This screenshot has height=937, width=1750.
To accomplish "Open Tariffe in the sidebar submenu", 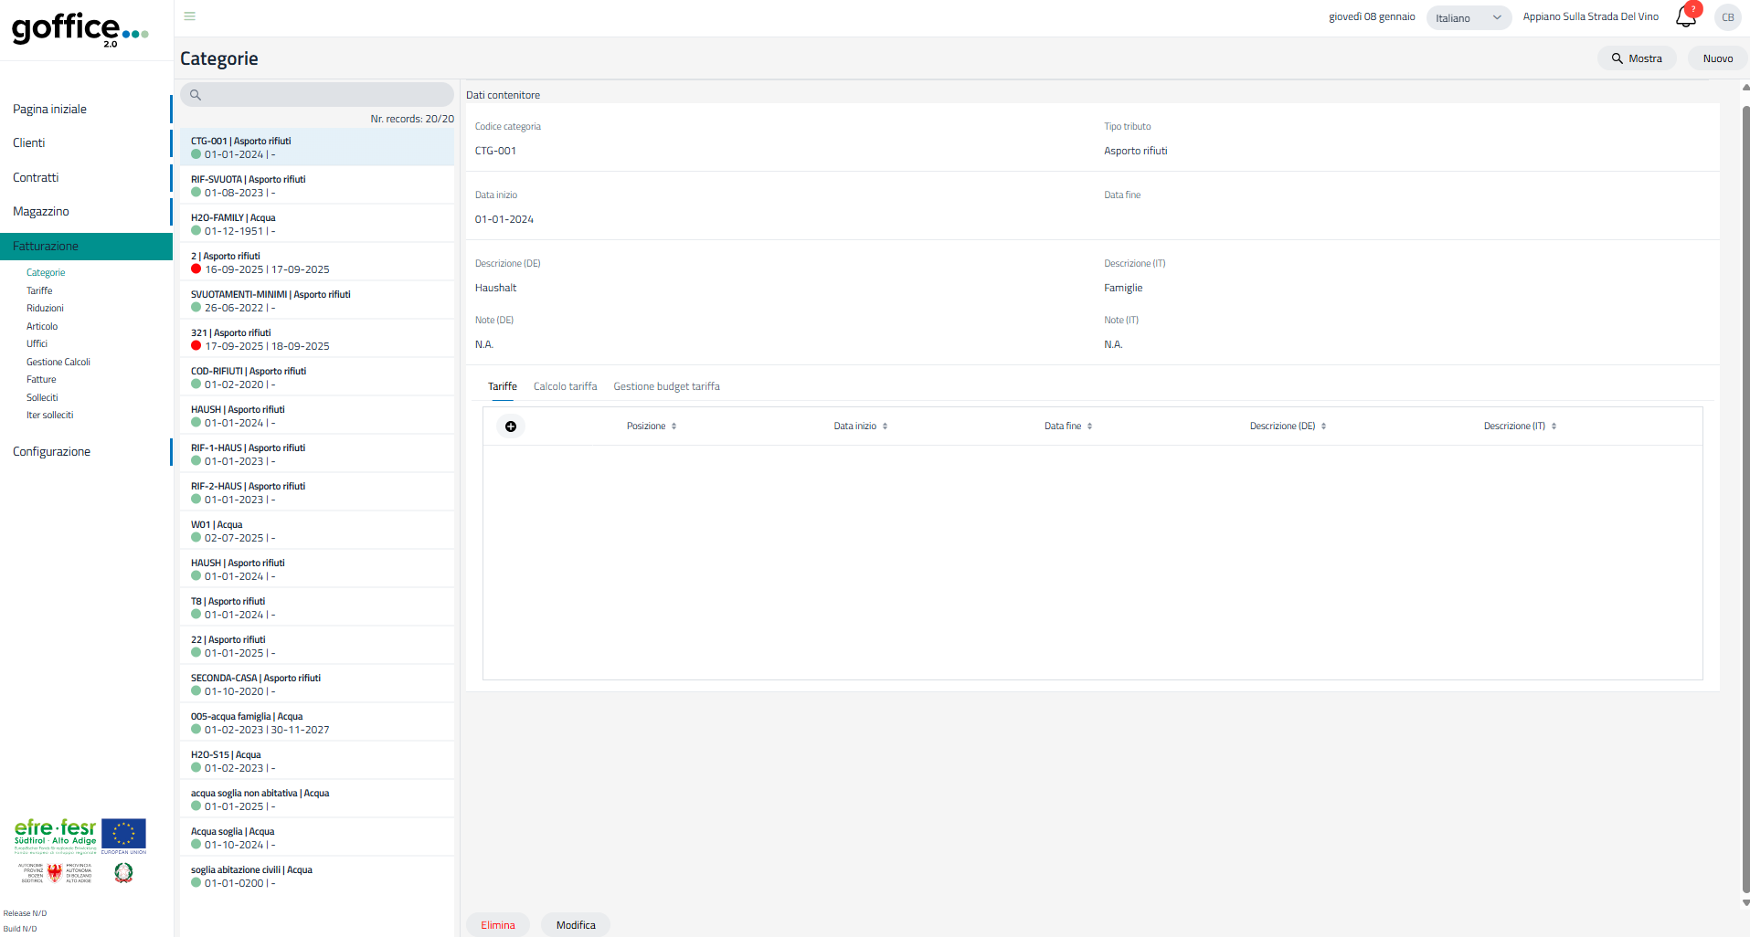I will coord(39,291).
